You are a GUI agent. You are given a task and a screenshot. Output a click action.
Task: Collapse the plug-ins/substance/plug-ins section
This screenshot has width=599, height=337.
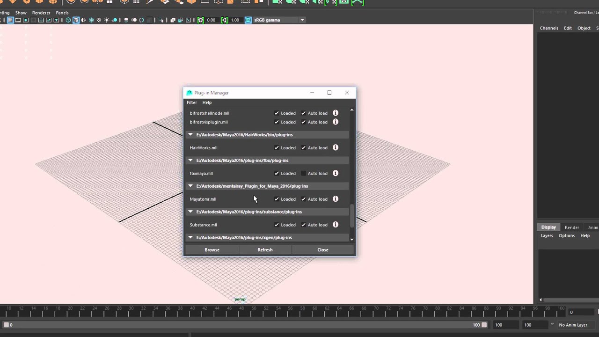click(x=190, y=212)
